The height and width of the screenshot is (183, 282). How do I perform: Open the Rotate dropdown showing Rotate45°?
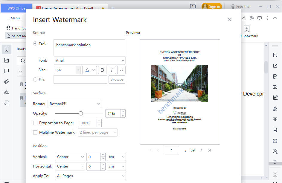(74, 104)
